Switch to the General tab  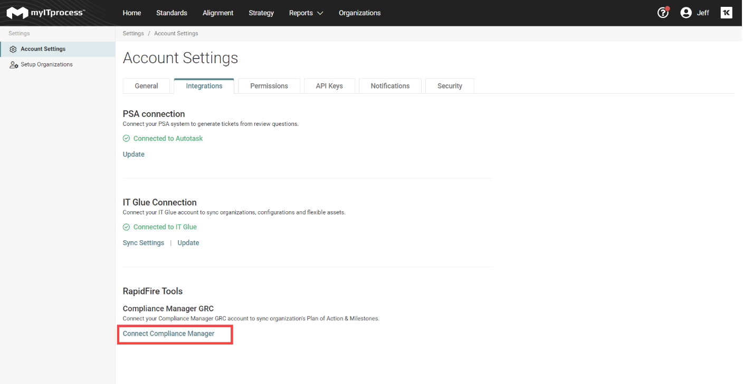(146, 86)
